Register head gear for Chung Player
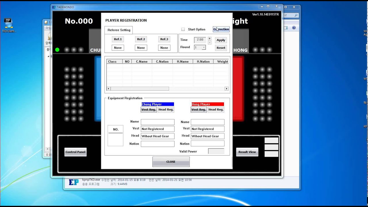The height and width of the screenshot is (207, 368). pyautogui.click(x=166, y=110)
